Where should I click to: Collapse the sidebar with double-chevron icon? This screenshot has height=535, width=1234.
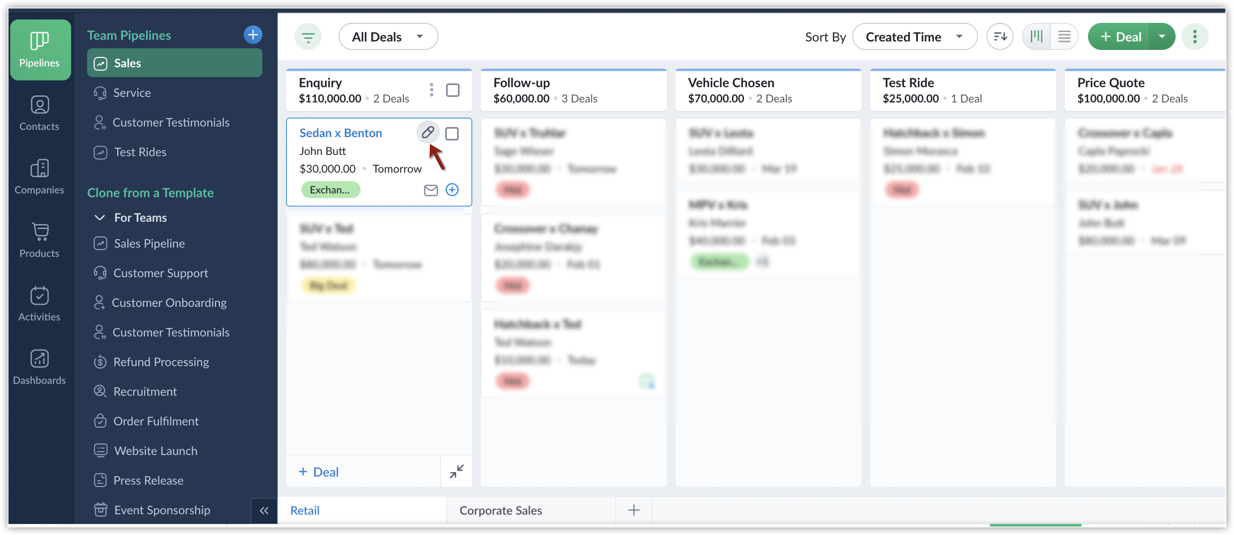click(x=264, y=510)
